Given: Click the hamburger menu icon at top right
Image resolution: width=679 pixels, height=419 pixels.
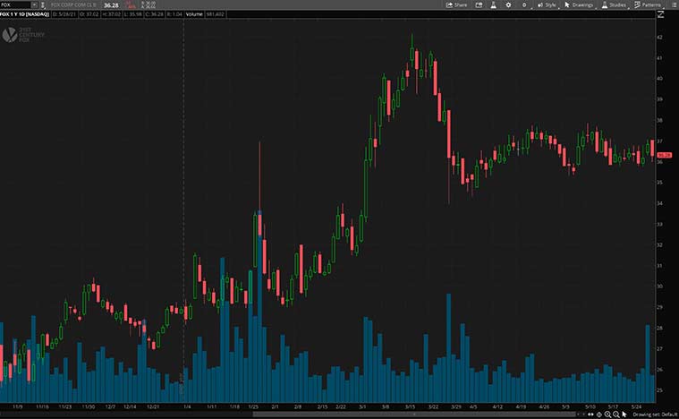Looking at the screenshot, I should point(673,4).
